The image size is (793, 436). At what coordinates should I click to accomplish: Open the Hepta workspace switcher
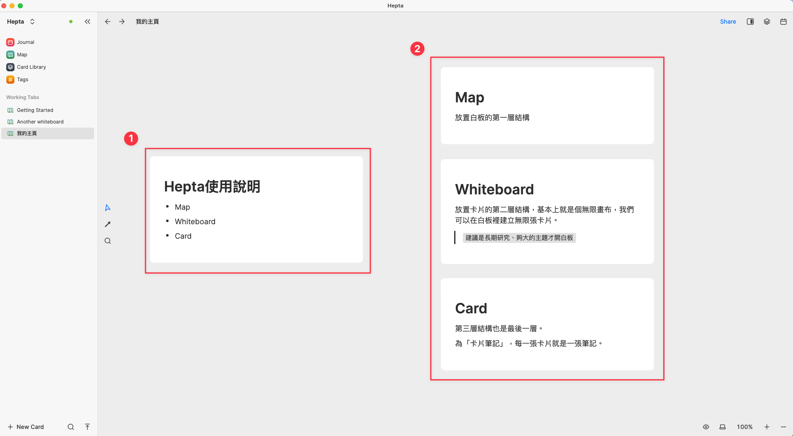tap(19, 21)
